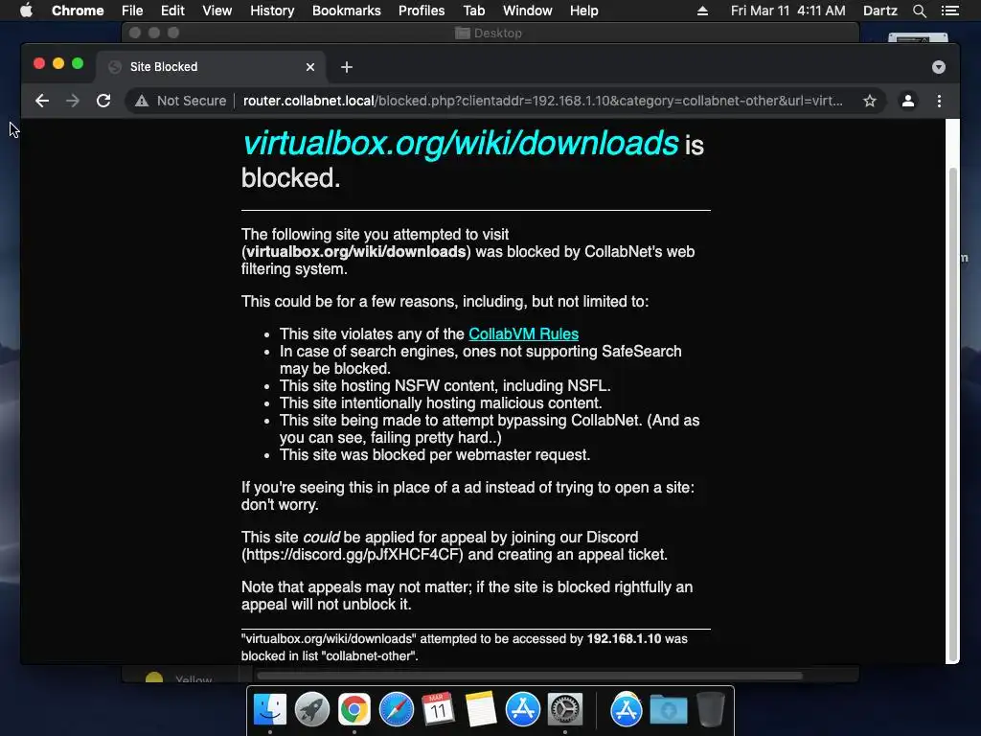
Task: Open the Downloads folder in the Dock
Action: click(x=668, y=710)
